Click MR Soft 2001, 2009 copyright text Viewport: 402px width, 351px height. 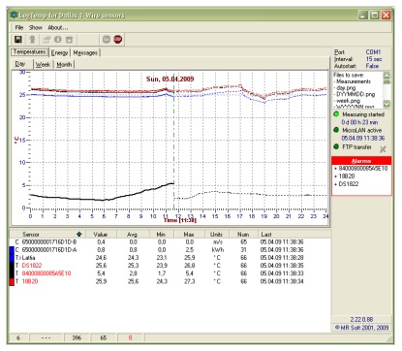coord(361,328)
